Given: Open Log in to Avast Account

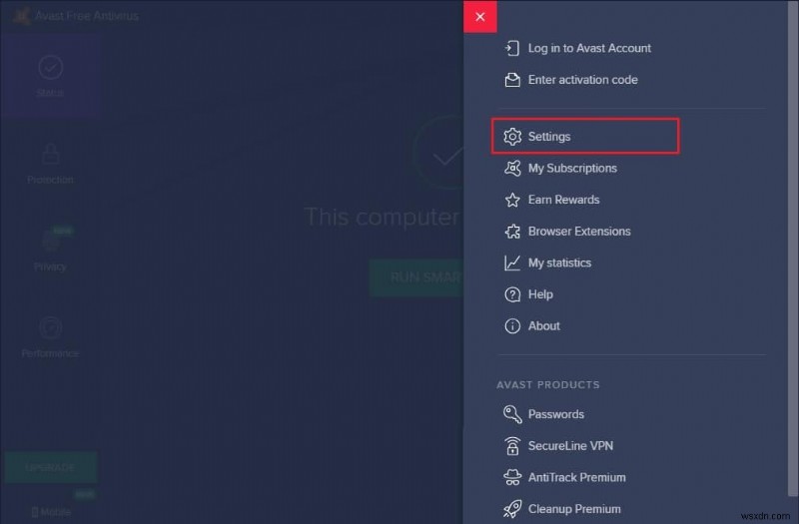Looking at the screenshot, I should tap(588, 48).
